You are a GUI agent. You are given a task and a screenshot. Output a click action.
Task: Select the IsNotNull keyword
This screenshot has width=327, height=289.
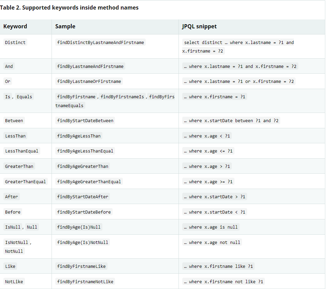point(16,243)
